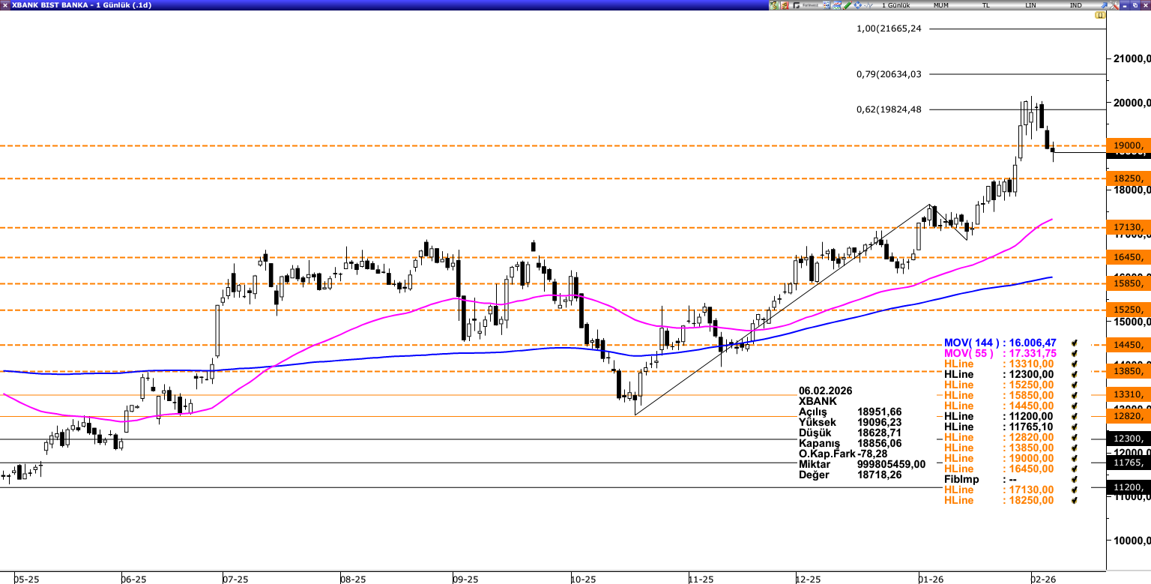Image resolution: width=1151 pixels, height=584 pixels.
Task: Uncheck the FibImp indicator checkmark
Action: [x=1074, y=479]
